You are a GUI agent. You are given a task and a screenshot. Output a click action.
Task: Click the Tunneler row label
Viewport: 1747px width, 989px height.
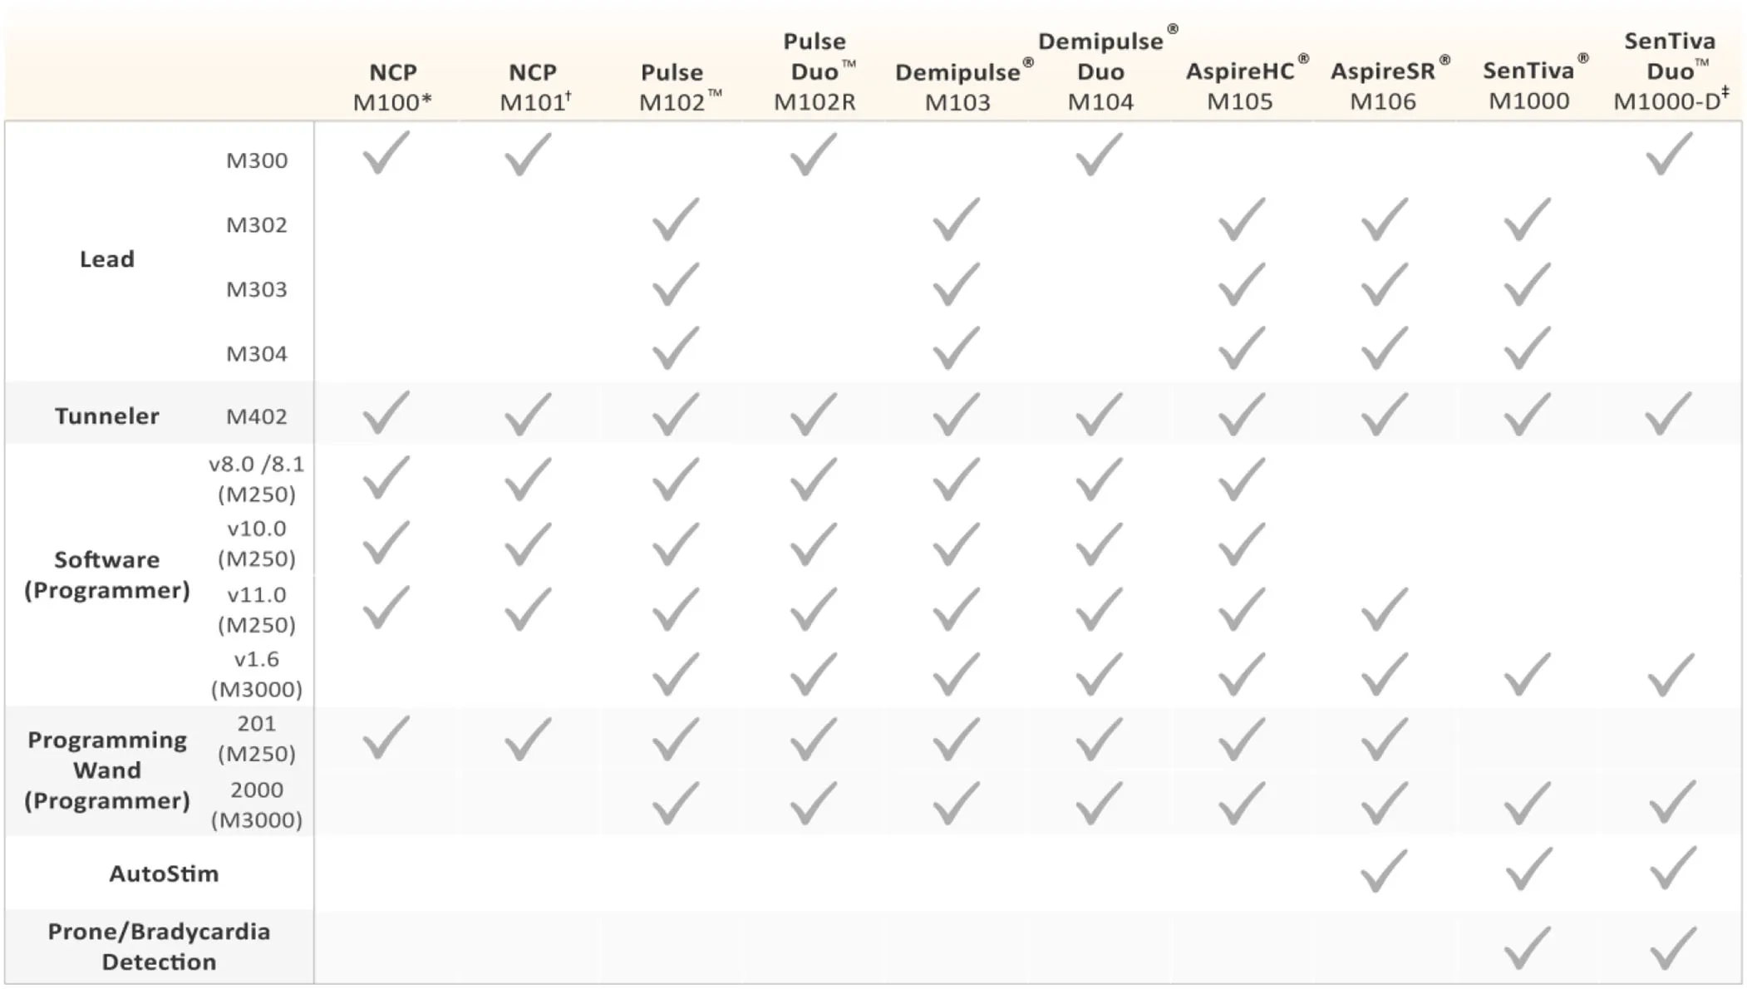[x=107, y=416]
